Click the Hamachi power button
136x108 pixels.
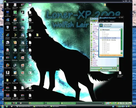pyautogui.click(x=101, y=25)
